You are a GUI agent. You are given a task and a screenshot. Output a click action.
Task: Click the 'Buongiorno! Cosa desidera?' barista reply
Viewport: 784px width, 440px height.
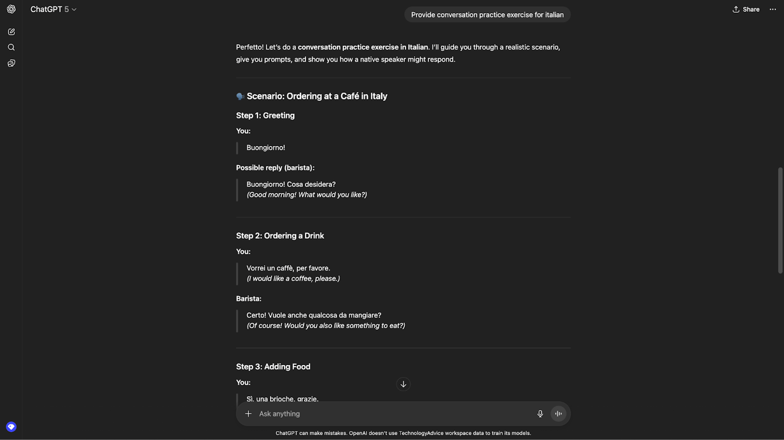pos(291,184)
